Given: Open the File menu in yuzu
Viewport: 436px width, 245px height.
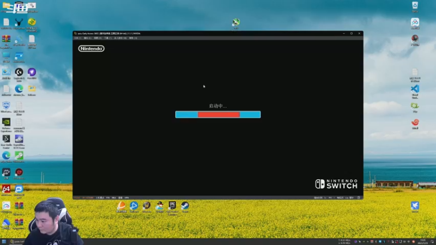Looking at the screenshot, I should click(77, 38).
